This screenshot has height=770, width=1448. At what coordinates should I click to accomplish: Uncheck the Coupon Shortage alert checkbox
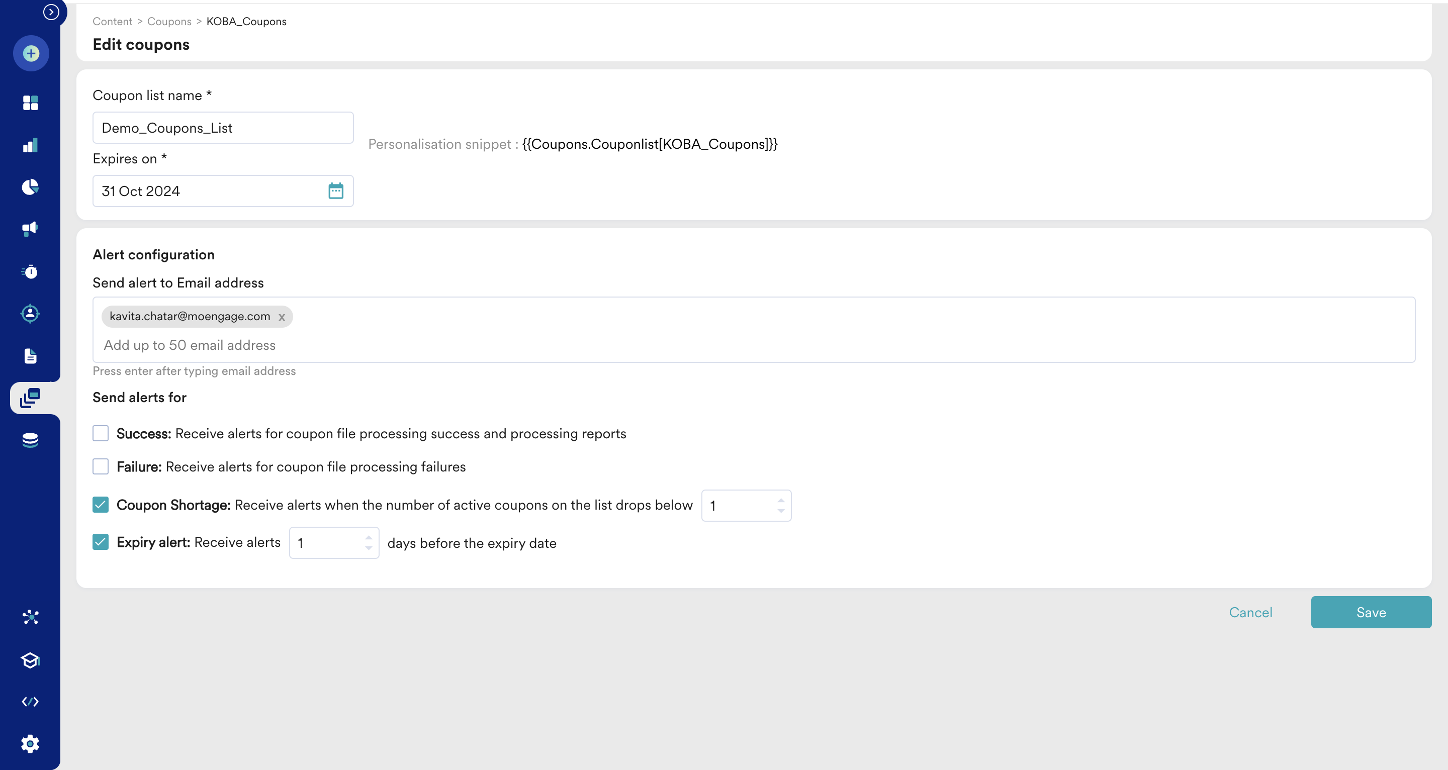point(101,505)
